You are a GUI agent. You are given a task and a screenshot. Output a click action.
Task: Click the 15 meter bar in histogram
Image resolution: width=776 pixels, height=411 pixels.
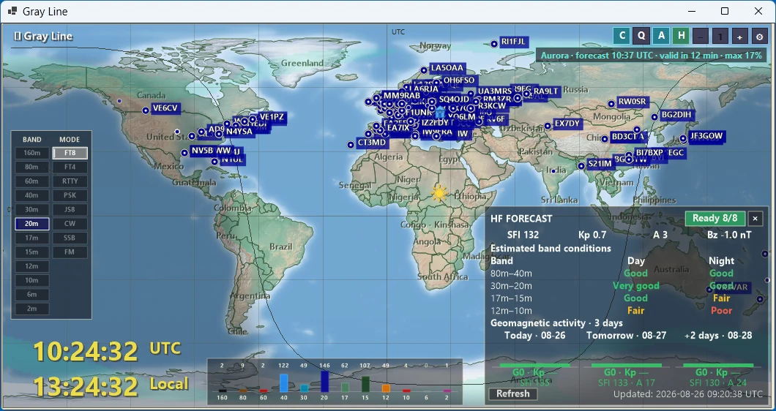[365, 384]
